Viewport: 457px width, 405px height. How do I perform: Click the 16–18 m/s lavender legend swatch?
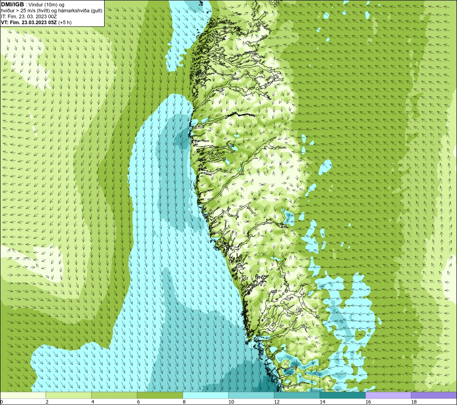coord(388,395)
